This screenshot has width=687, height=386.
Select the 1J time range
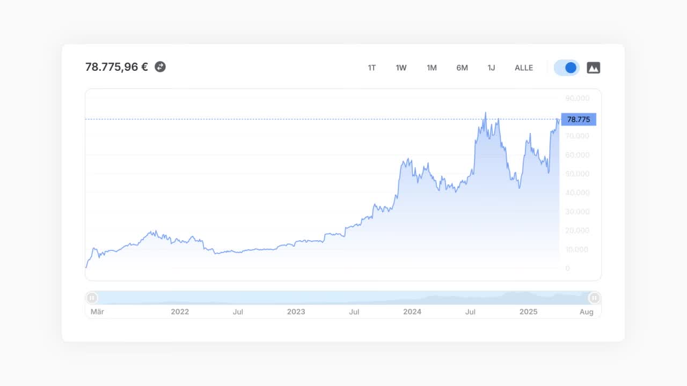coord(491,68)
